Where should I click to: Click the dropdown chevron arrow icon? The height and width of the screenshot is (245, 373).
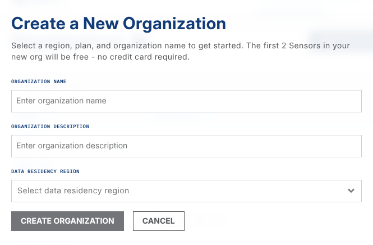click(351, 190)
